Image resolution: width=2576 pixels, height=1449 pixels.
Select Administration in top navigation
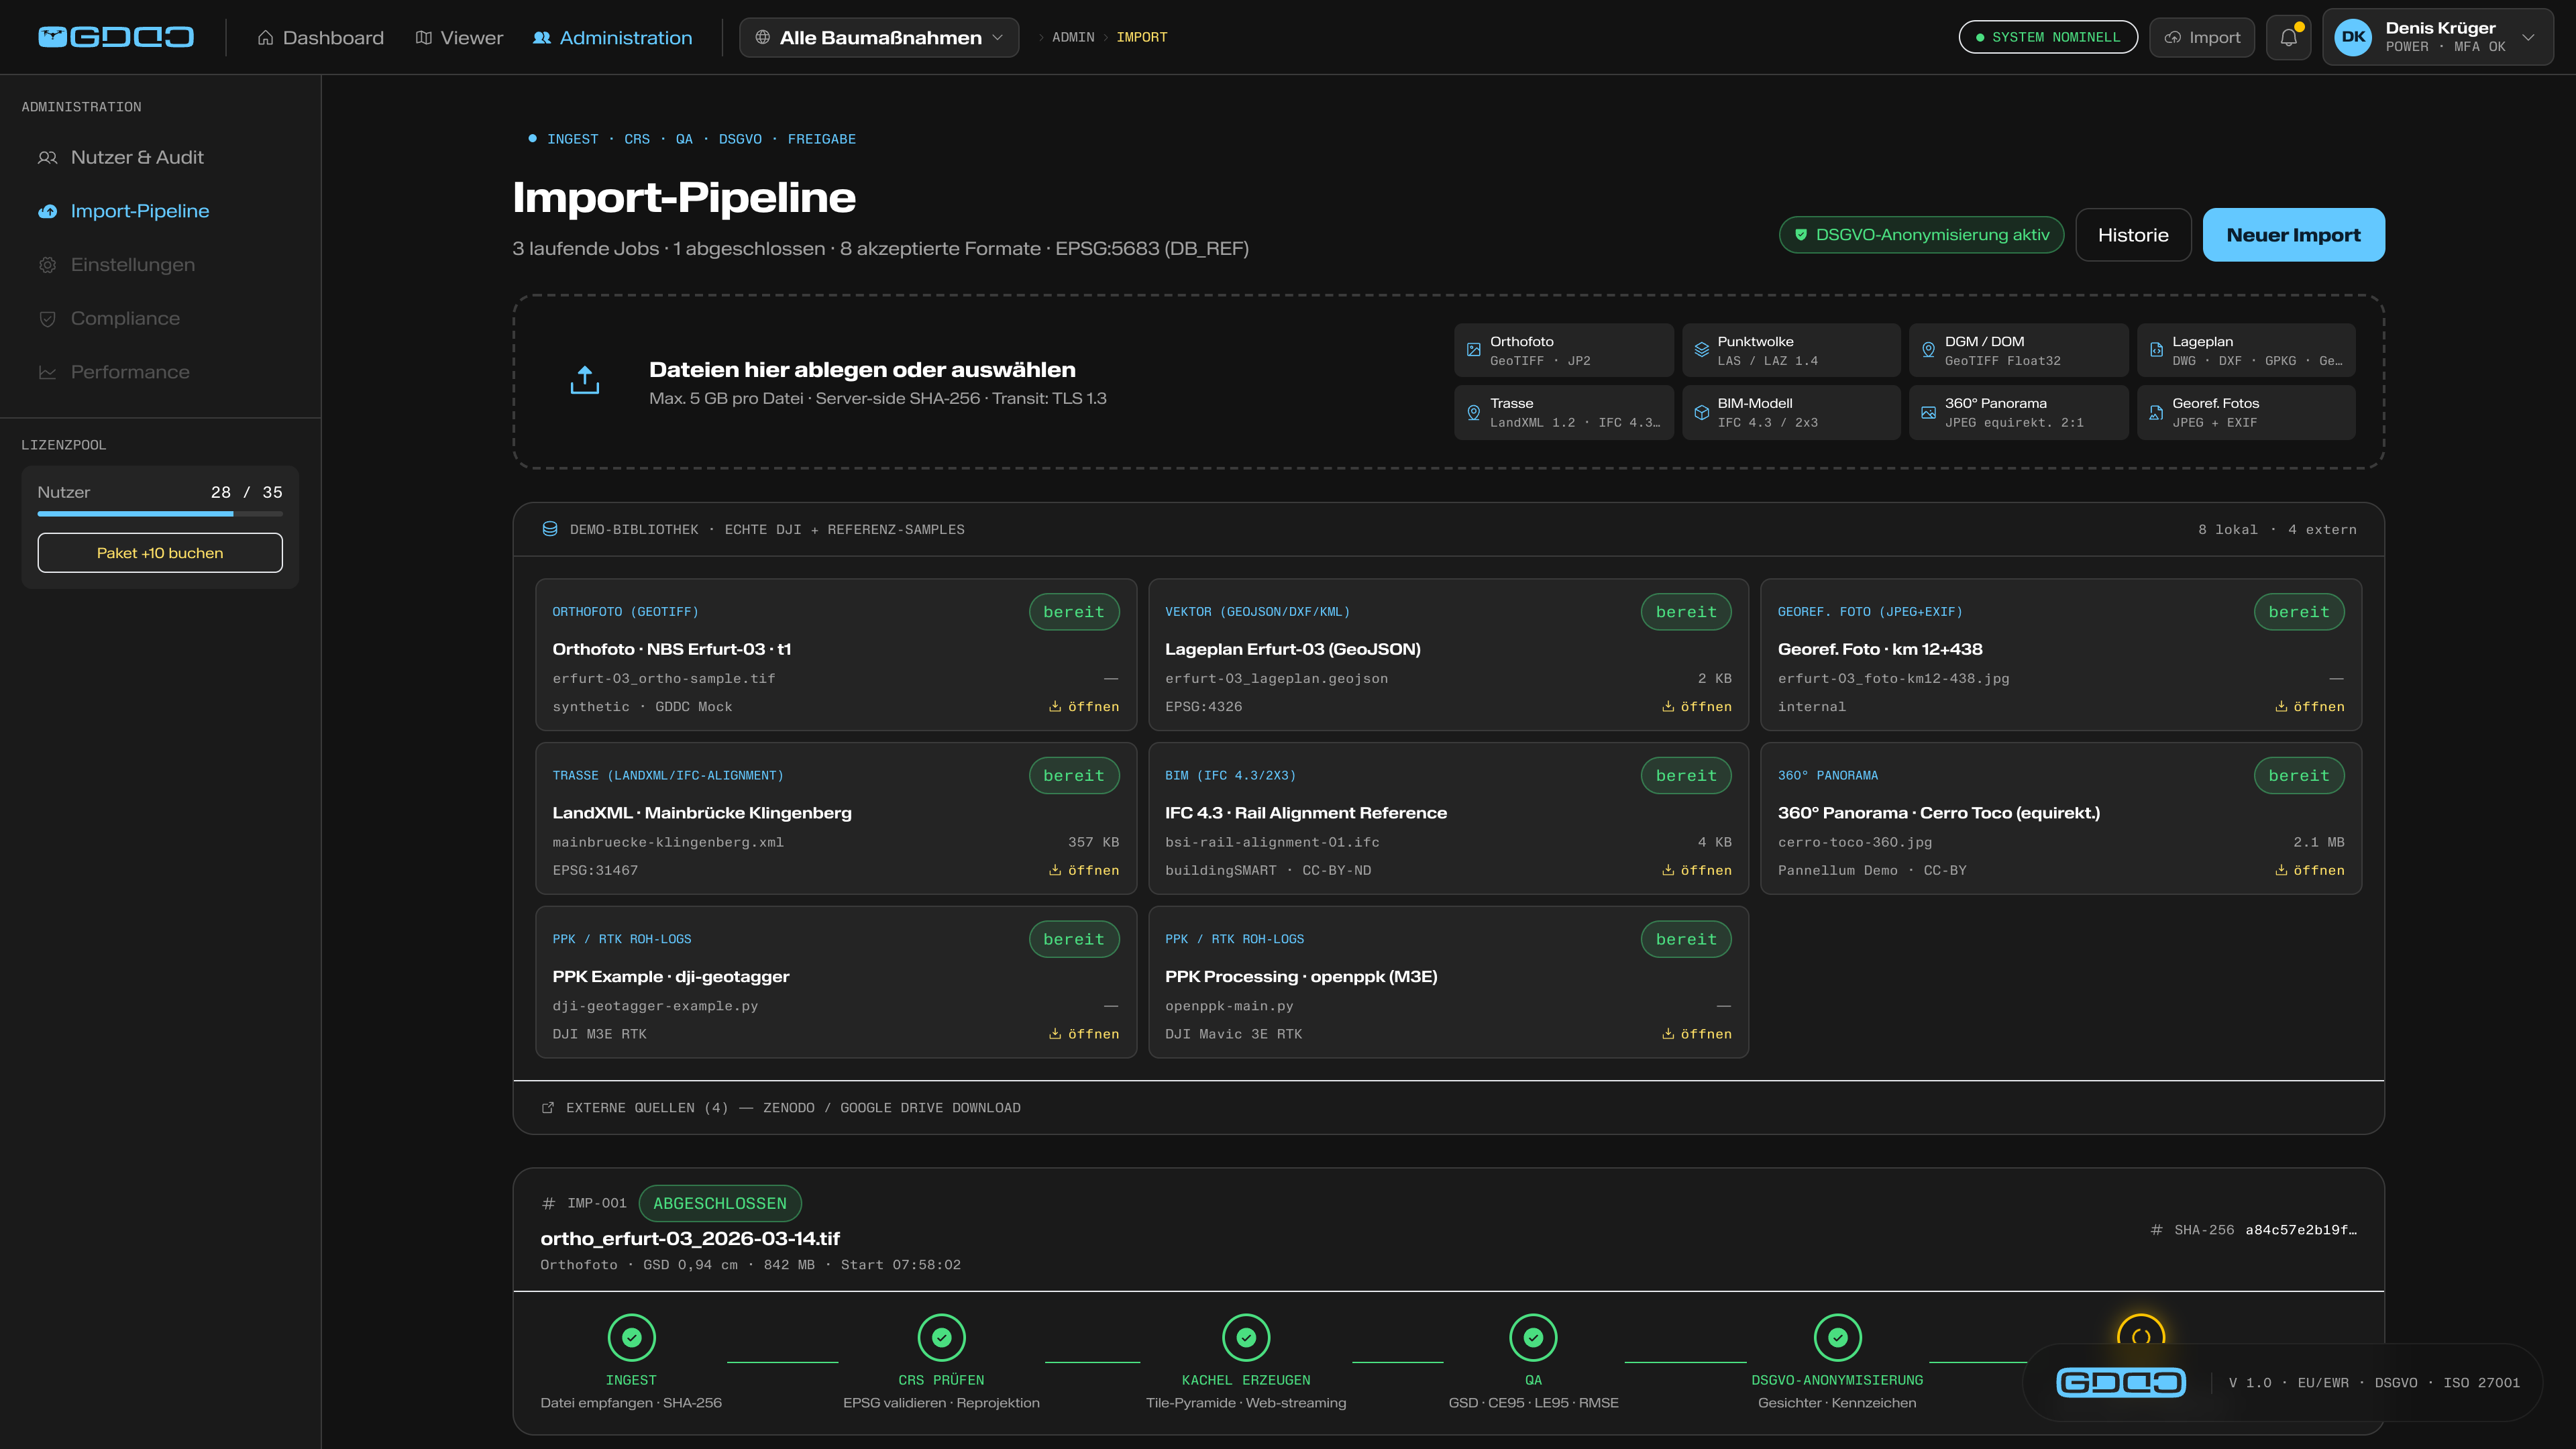pyautogui.click(x=612, y=37)
